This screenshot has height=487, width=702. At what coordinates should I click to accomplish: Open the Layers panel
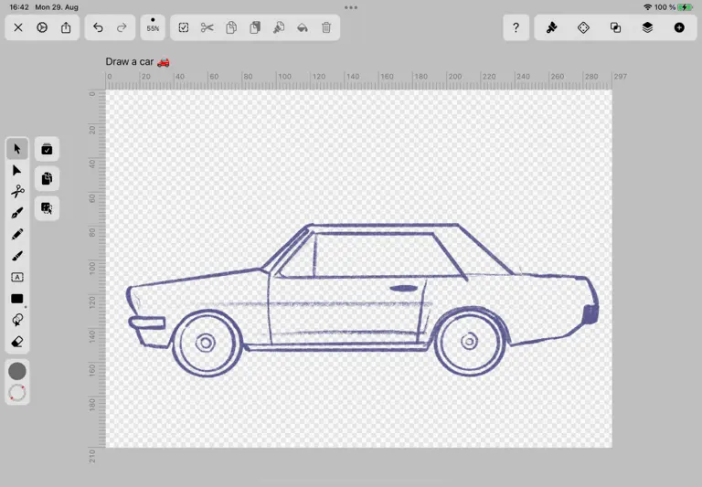point(647,27)
